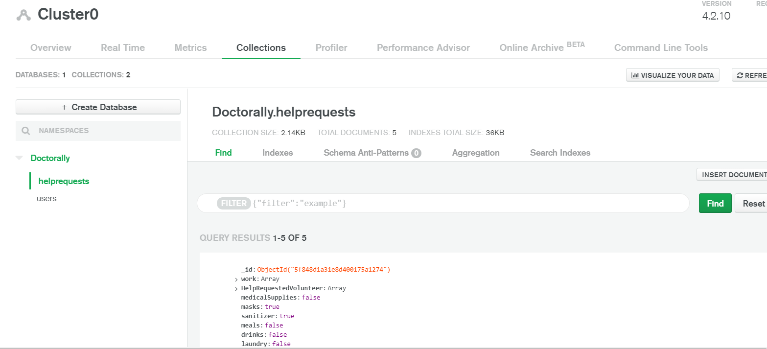Click the filter query input field
The image size is (767, 349).
443,203
